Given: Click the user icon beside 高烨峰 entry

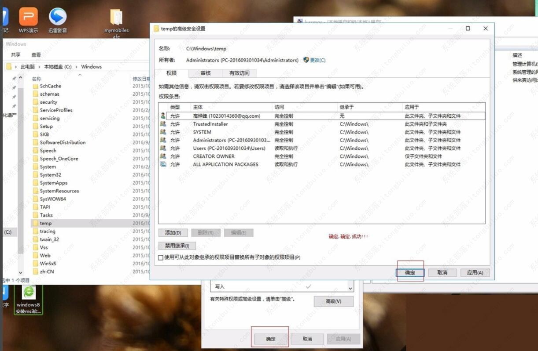Looking at the screenshot, I should [x=163, y=116].
